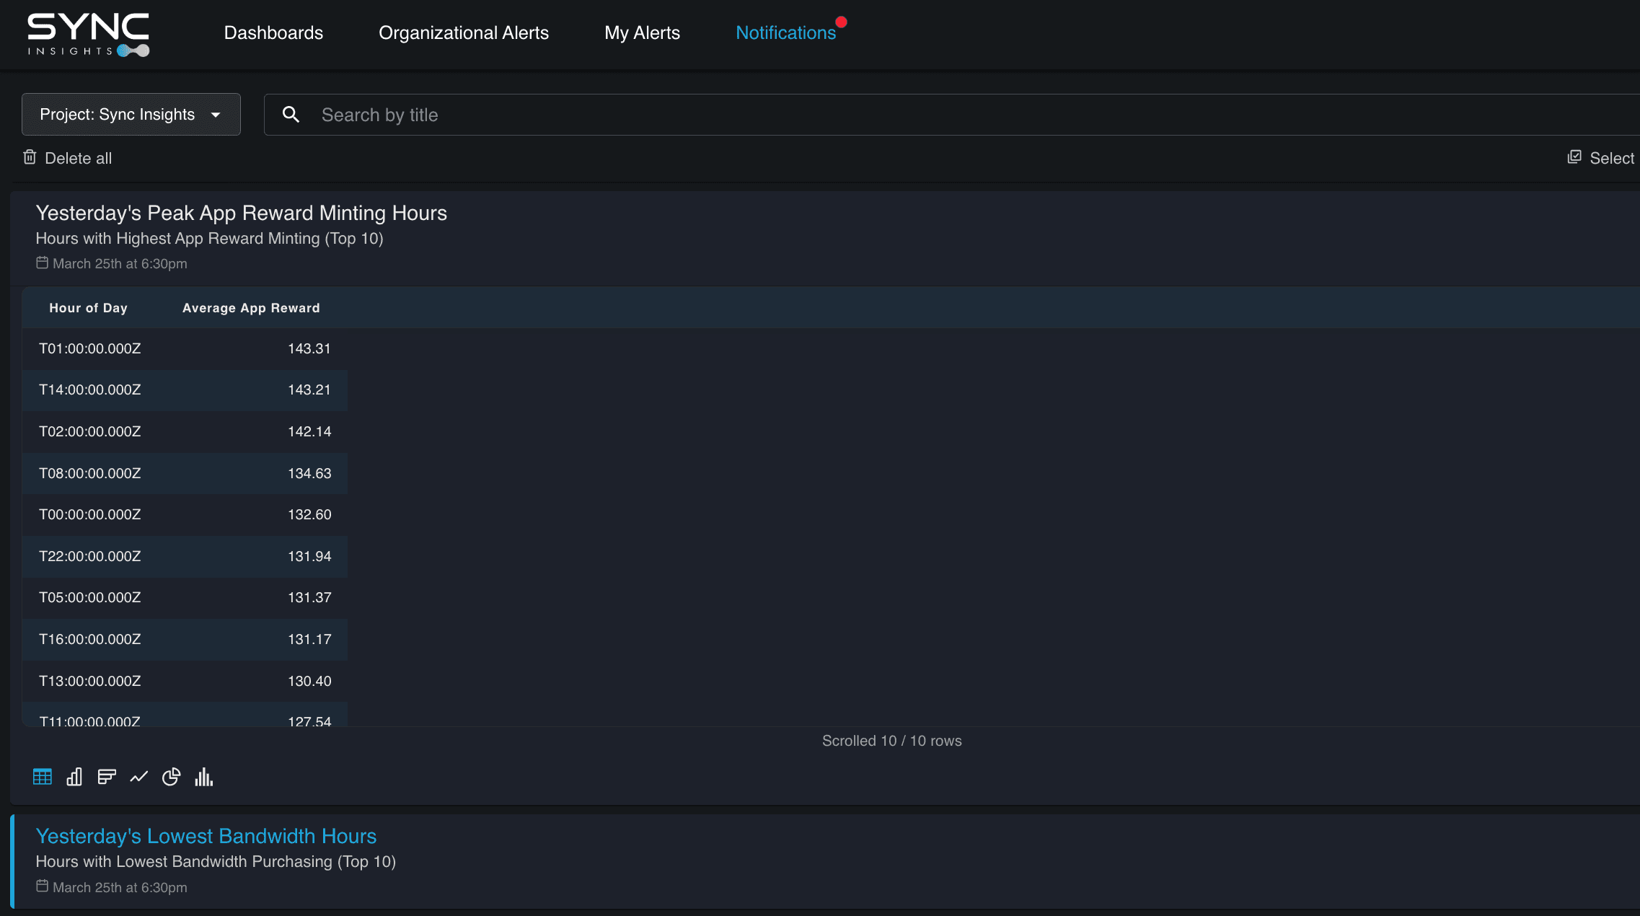Keep the table view active
This screenshot has width=1640, height=916.
pos(42,777)
